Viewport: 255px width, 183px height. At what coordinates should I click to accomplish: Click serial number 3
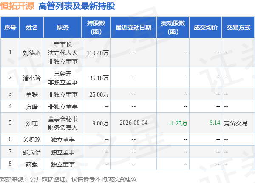pyautogui.click(x=10, y=94)
